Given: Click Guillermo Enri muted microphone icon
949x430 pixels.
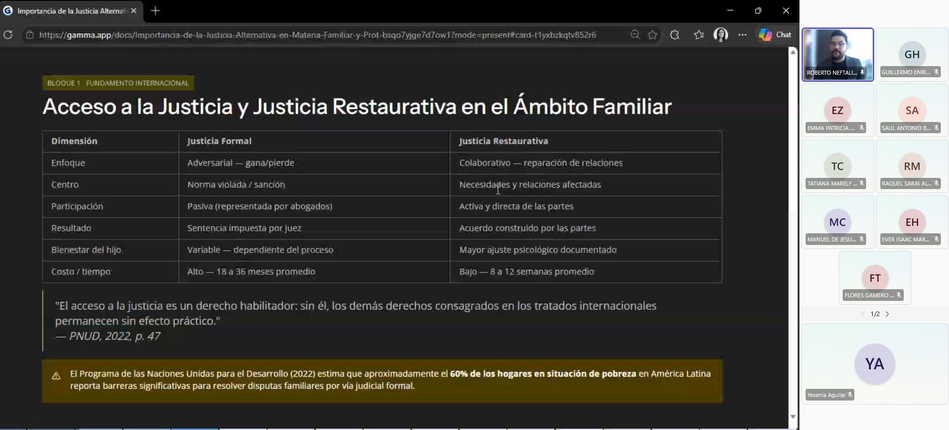Looking at the screenshot, I should tap(936, 72).
